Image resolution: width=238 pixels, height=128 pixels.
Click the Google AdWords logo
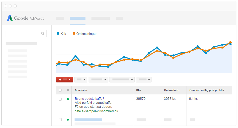click(x=25, y=18)
